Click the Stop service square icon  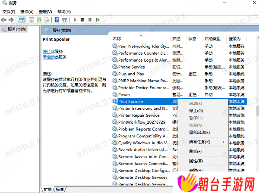click(82, 20)
